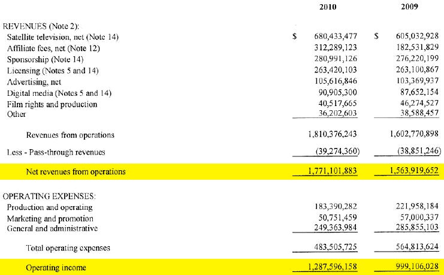Click the OPERATING EXPENSES heading
The width and height of the screenshot is (444, 275).
coord(49,197)
